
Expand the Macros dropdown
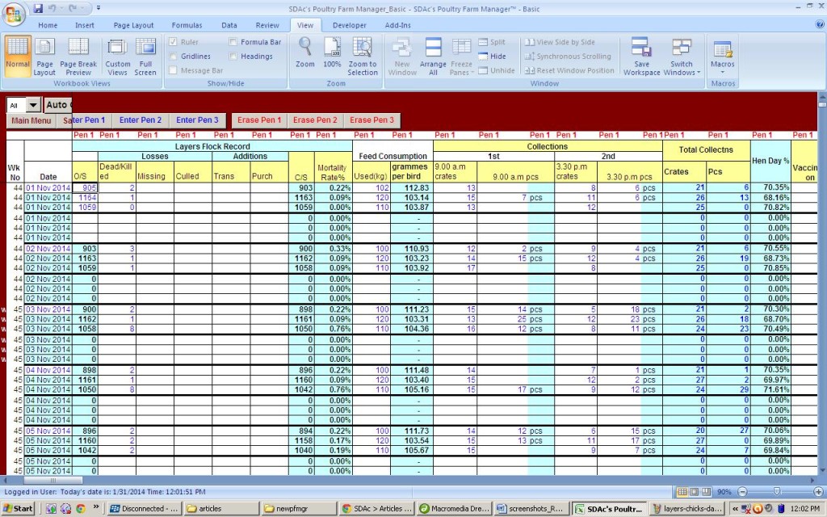pyautogui.click(x=723, y=68)
